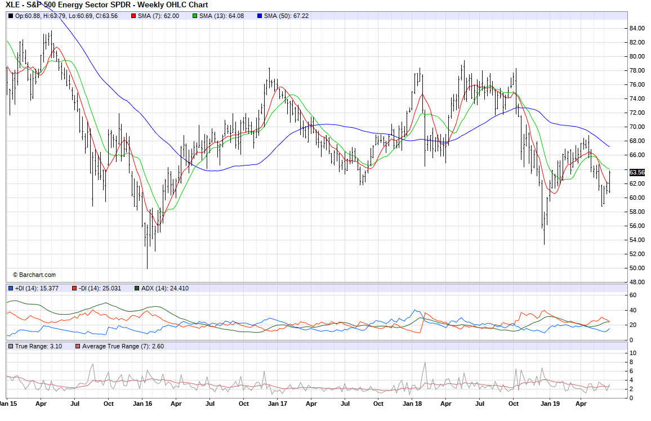Pick the gray True Range legend swatch
The image size is (651, 421).
tap(11, 346)
